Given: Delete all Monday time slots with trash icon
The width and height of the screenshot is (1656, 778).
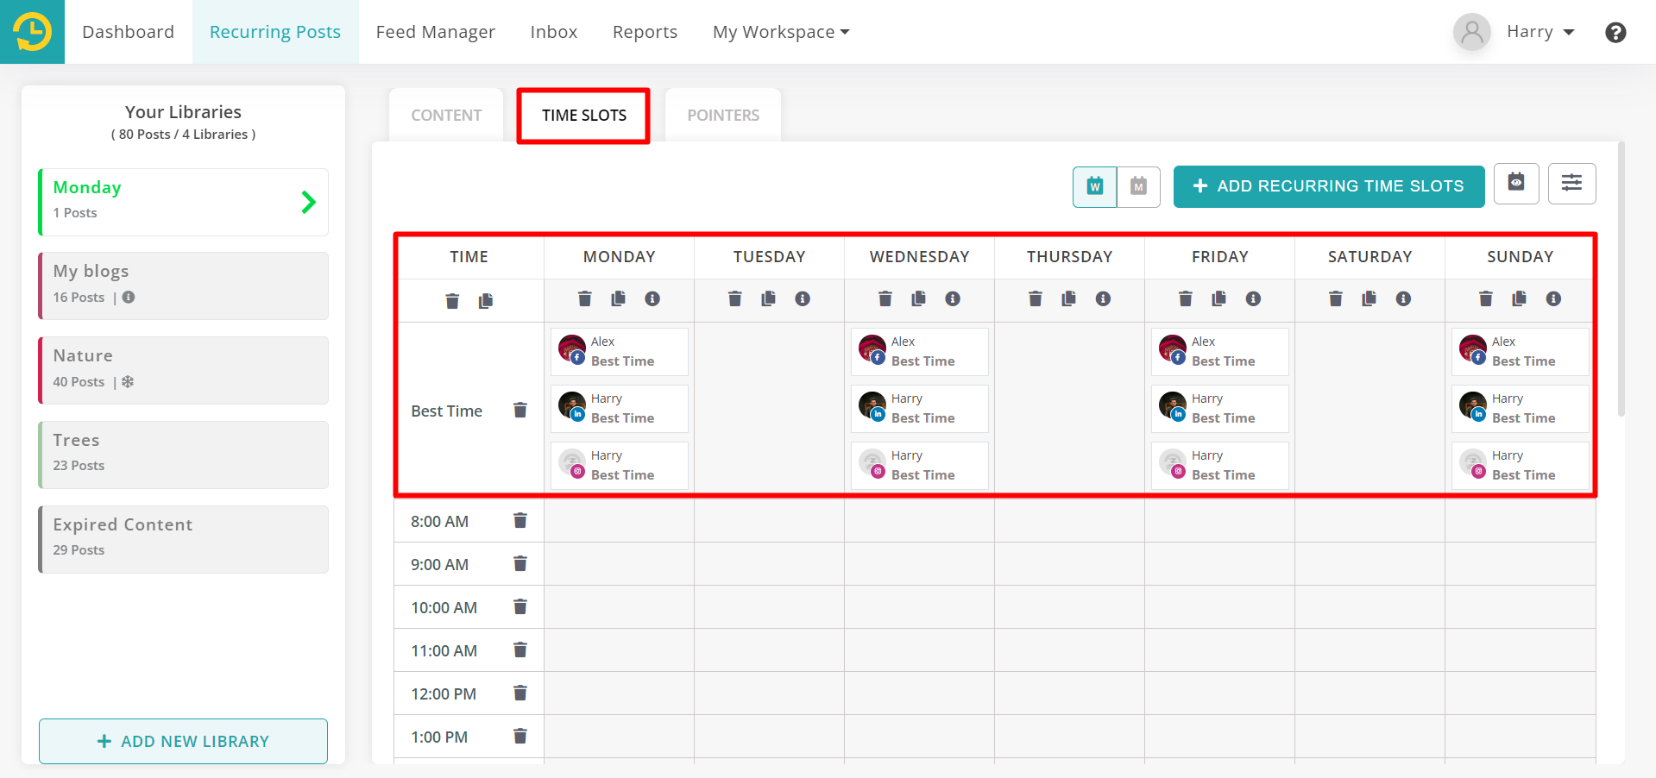Looking at the screenshot, I should 584,299.
